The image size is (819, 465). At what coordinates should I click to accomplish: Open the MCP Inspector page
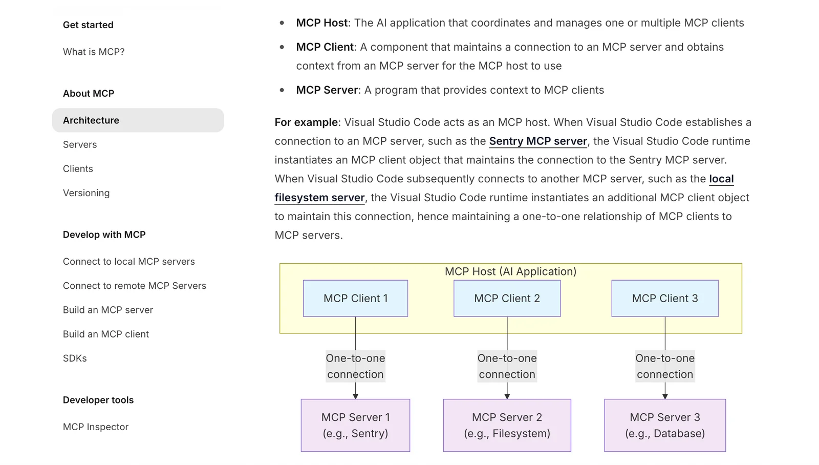[95, 427]
